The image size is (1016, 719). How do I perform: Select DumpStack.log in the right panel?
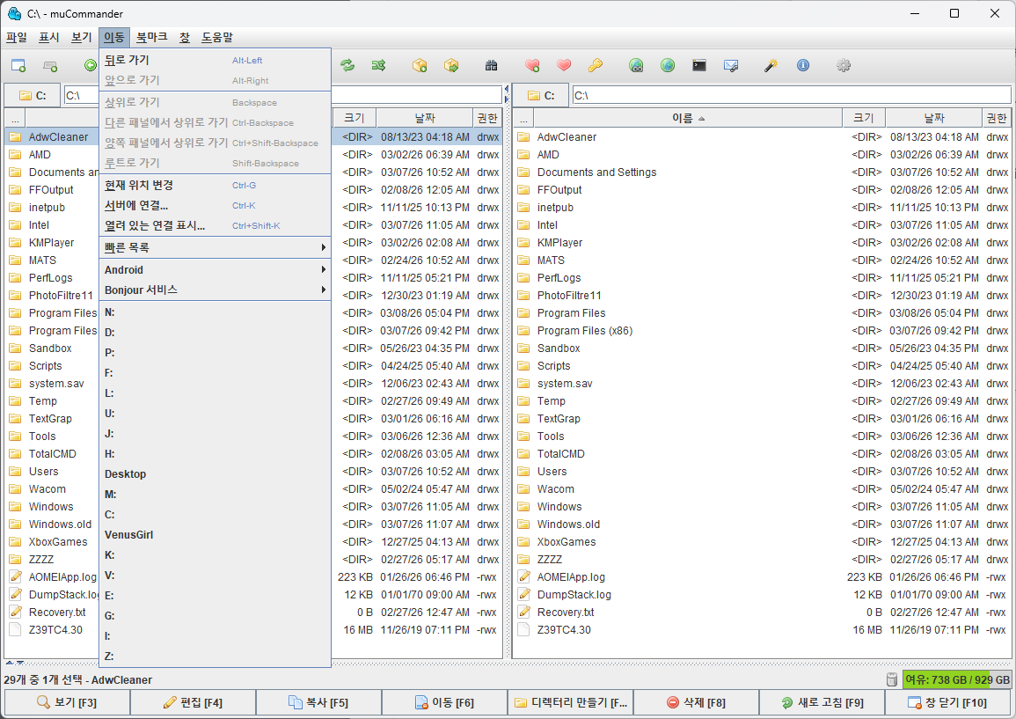click(762, 595)
